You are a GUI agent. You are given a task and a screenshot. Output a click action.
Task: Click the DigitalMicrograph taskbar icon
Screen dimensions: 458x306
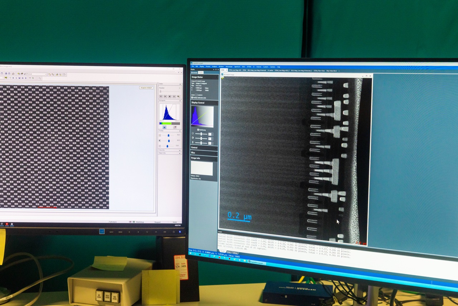tap(257, 263)
